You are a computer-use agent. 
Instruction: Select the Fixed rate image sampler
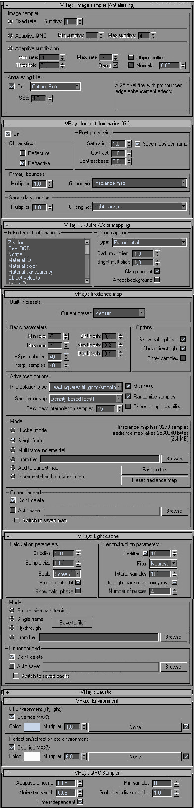(11, 22)
